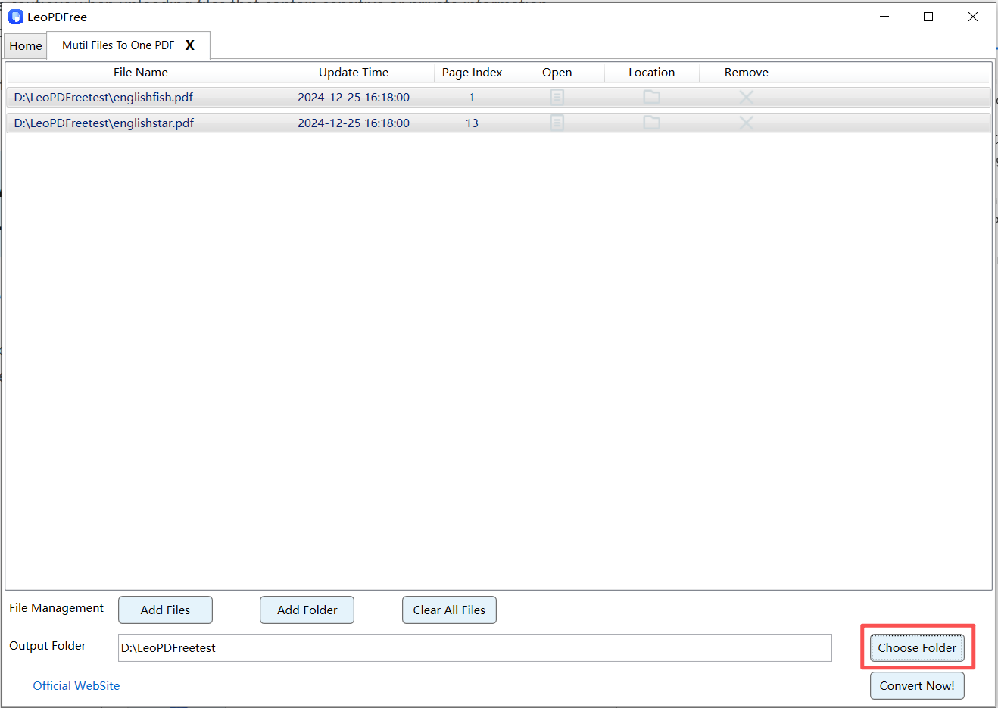998x708 pixels.
Task: Click the Add Folder button
Action: (x=307, y=610)
